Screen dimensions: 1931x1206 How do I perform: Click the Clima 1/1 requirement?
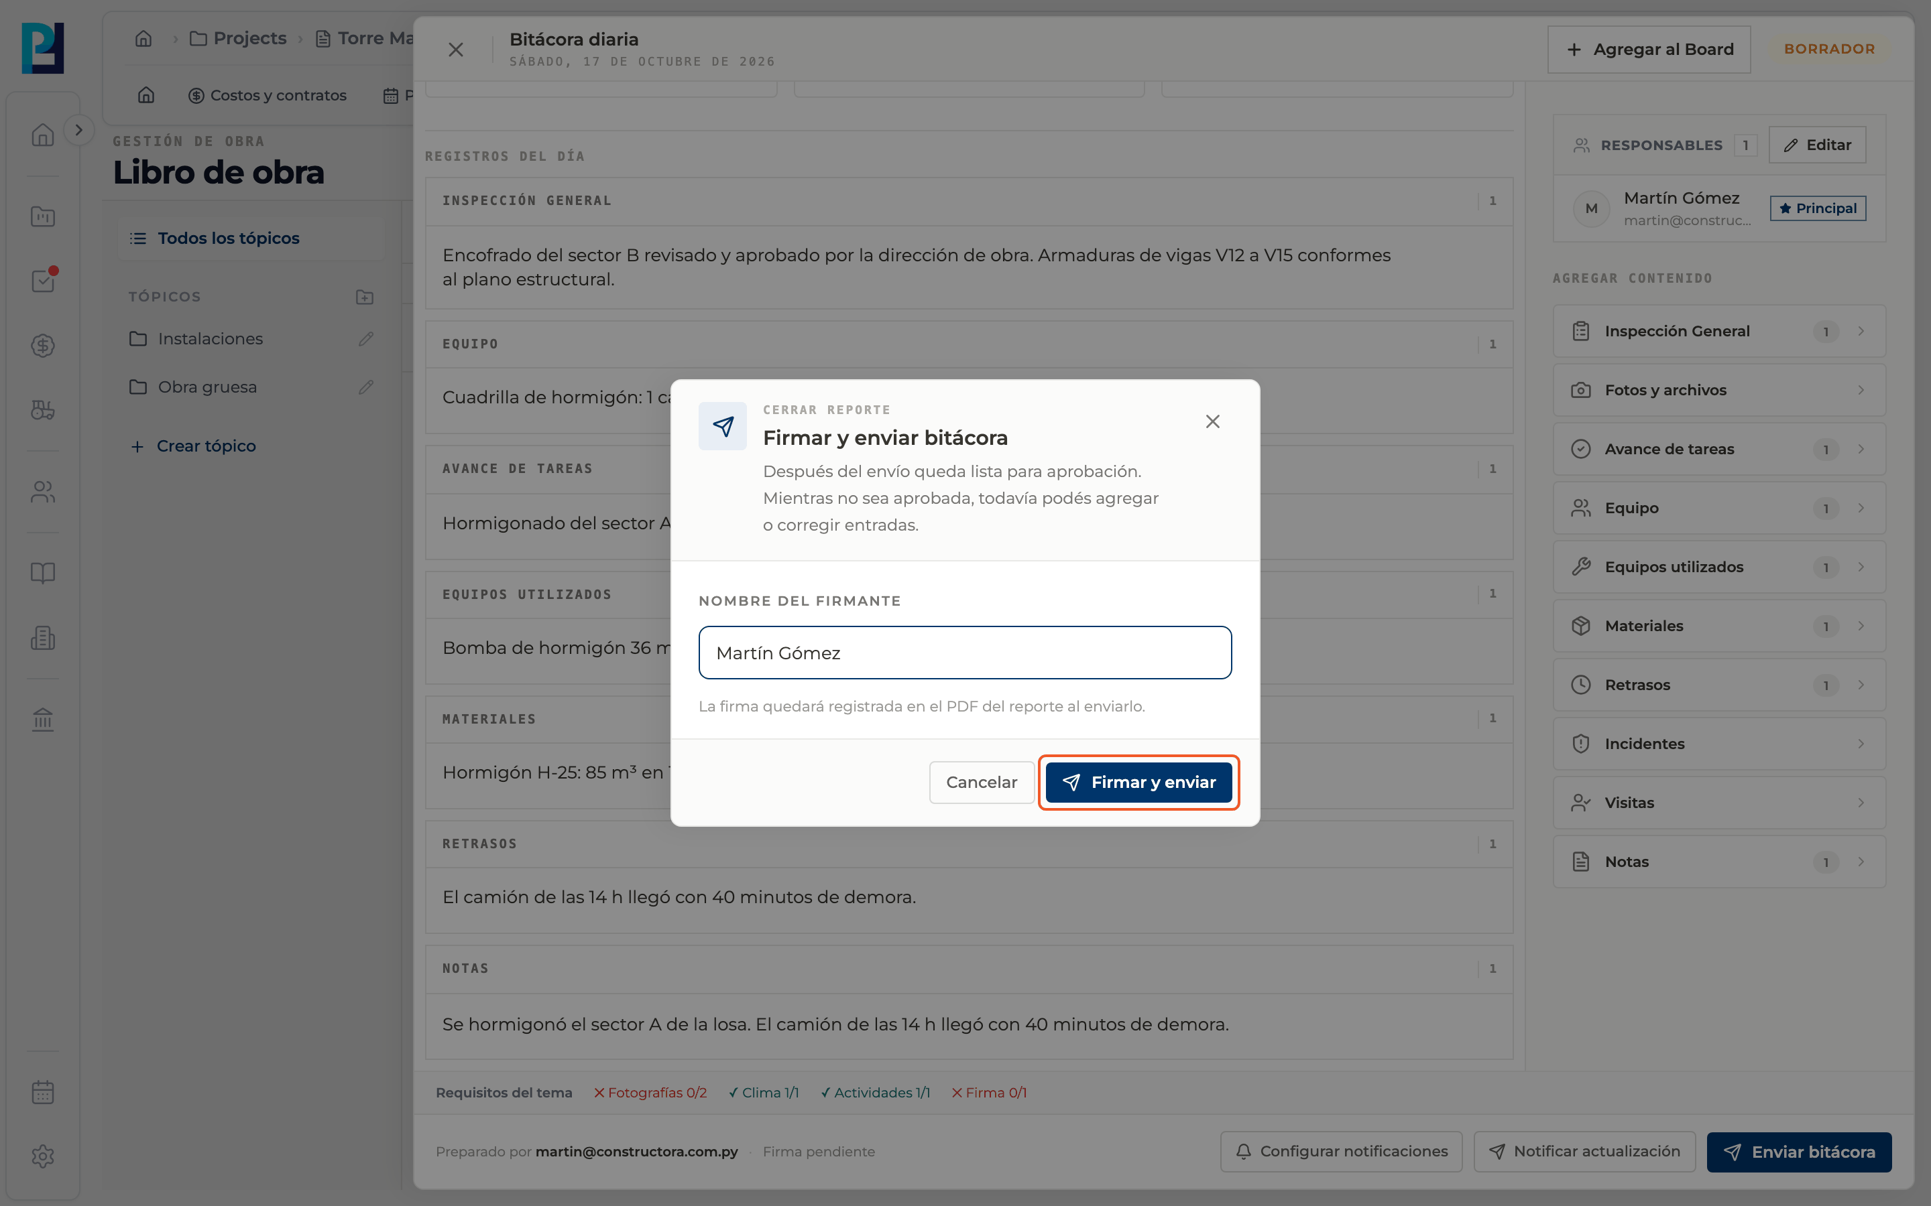coord(764,1093)
